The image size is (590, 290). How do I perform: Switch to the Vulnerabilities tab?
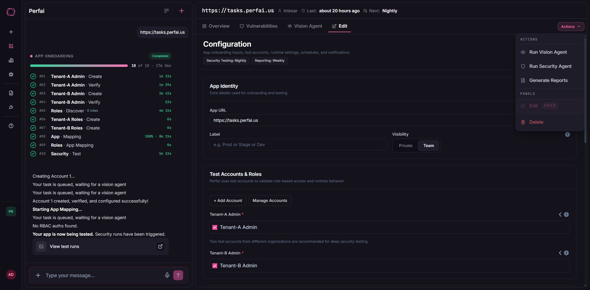pyautogui.click(x=258, y=26)
